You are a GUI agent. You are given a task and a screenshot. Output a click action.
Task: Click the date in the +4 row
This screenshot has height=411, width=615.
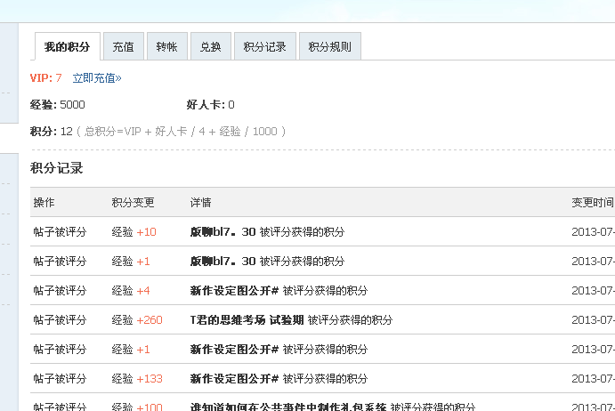[x=593, y=291]
